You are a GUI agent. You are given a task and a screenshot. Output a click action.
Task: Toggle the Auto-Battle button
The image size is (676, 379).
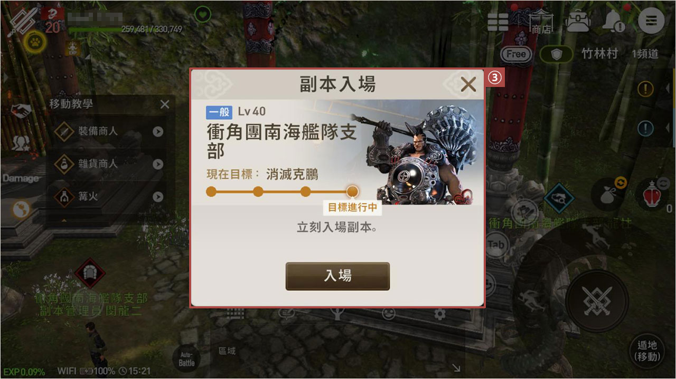point(186,359)
